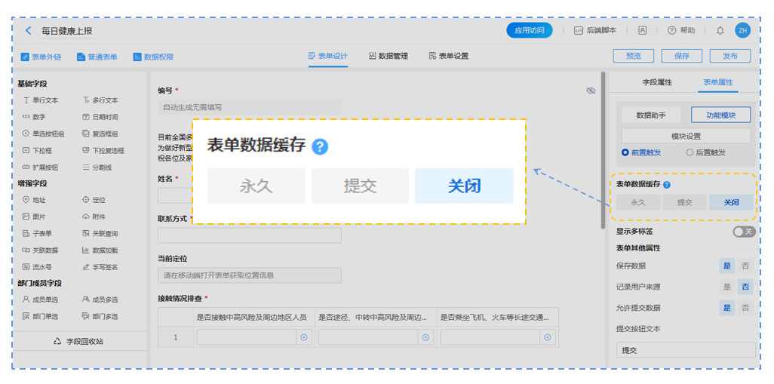Viewport: 774px width, 384px height.
Task: Switch to the 数据管理 tab
Action: pyautogui.click(x=388, y=56)
